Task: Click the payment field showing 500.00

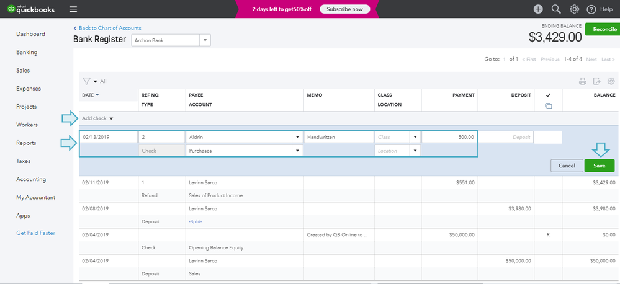Action: (449, 137)
